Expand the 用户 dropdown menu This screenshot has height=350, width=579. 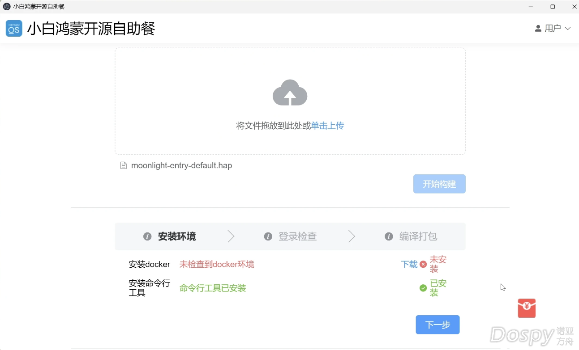(x=553, y=28)
